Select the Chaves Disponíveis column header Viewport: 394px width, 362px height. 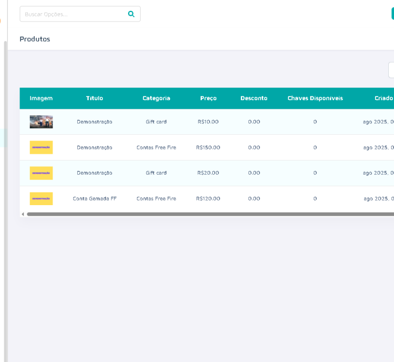click(315, 98)
